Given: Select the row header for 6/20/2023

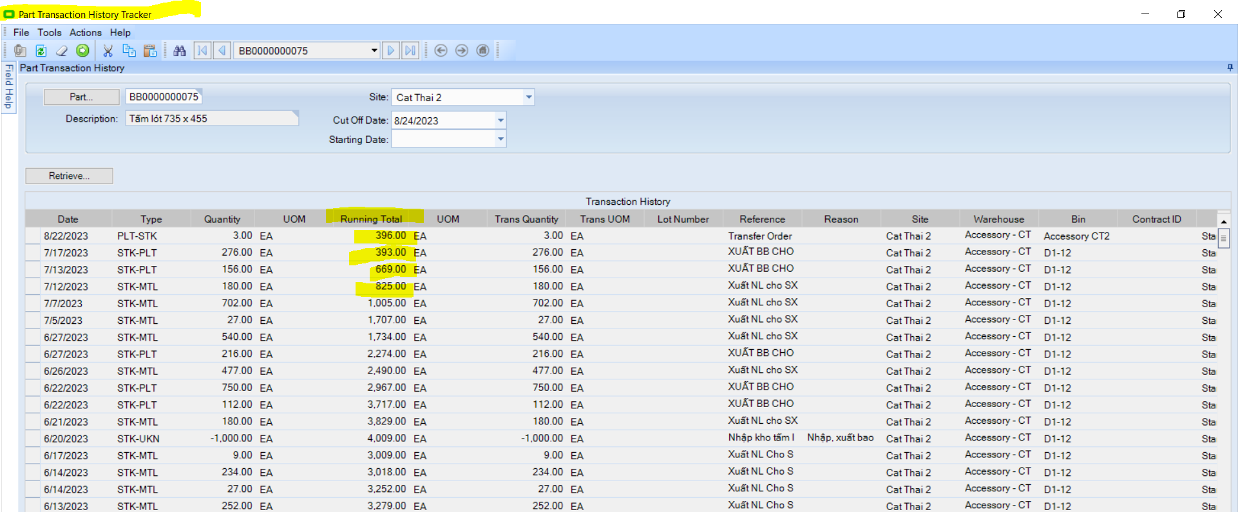Looking at the screenshot, I should [32, 439].
